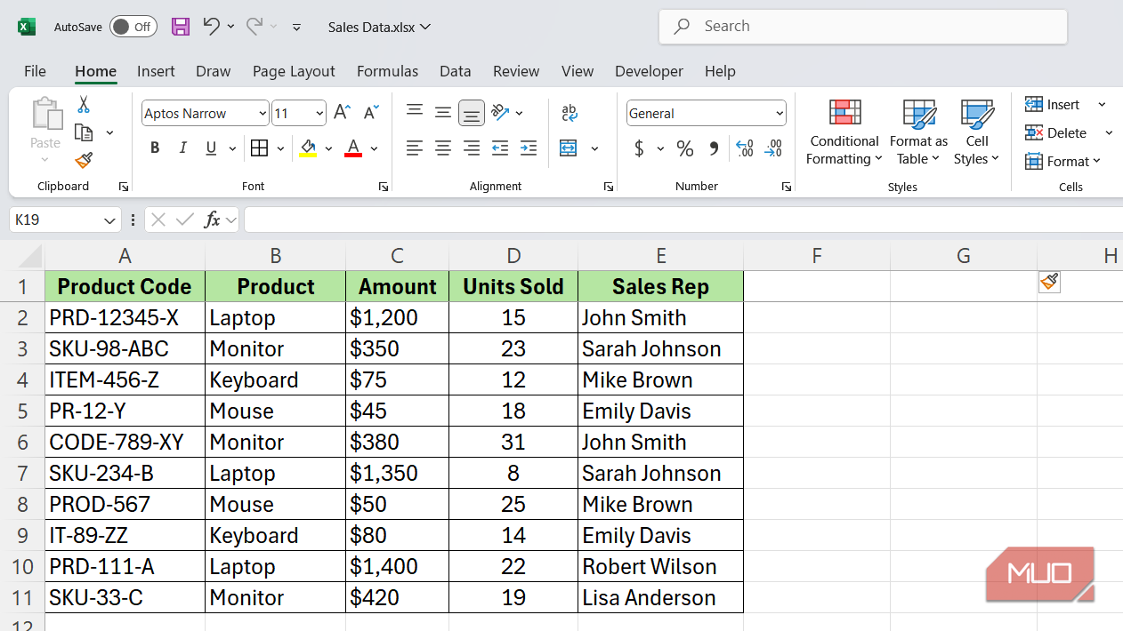Open the Font Color dropdown arrow
This screenshot has width=1123, height=631.
coord(375,148)
